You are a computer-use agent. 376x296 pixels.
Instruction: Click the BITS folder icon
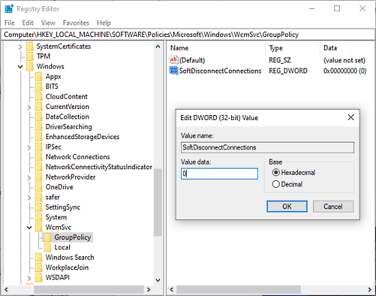(38, 86)
